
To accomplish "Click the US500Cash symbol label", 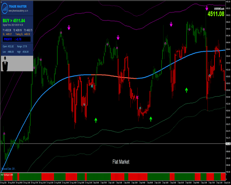I will [219, 9].
